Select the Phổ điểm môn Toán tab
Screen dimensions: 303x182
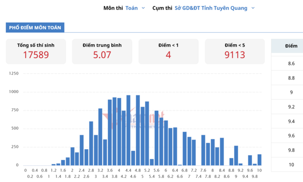pos(35,27)
